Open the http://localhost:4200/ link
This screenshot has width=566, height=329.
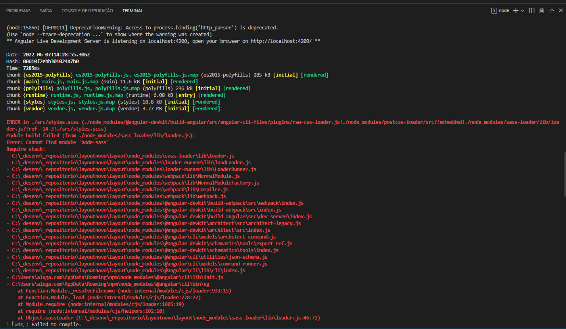pyautogui.click(x=281, y=41)
